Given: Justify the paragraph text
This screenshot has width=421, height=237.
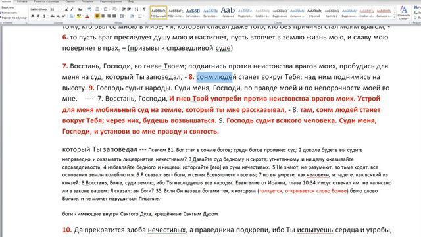Looking at the screenshot, I should click(x=114, y=16).
